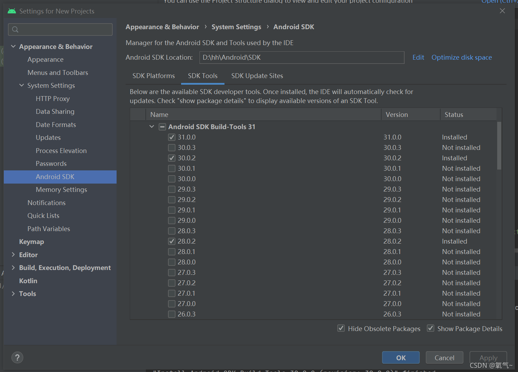Image resolution: width=518 pixels, height=372 pixels.
Task: Click the help question mark icon
Action: [17, 357]
